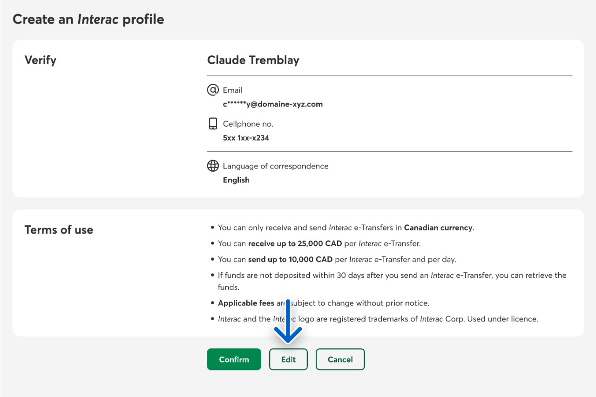Image resolution: width=596 pixels, height=397 pixels.
Task: Click the "Create an Interac profile" heading
Action: 88,19
